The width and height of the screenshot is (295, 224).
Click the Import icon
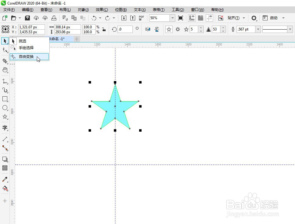[124, 18]
